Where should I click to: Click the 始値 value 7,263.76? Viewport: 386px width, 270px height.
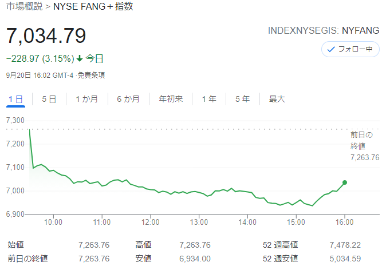94,245
